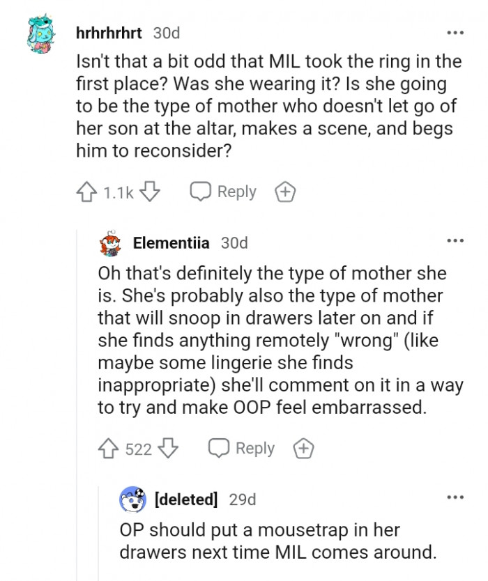Click the plus award icon beside Elementiia's reply button
Viewport: 488px width, 581px height.
(x=303, y=449)
